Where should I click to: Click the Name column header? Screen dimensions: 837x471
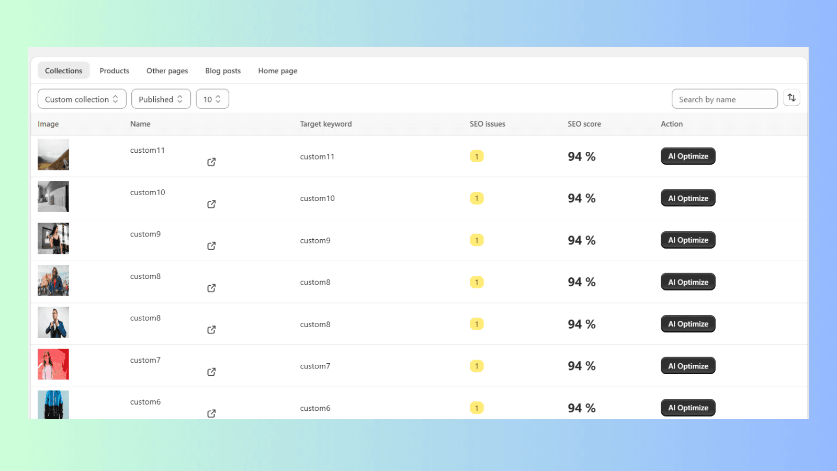click(x=140, y=124)
